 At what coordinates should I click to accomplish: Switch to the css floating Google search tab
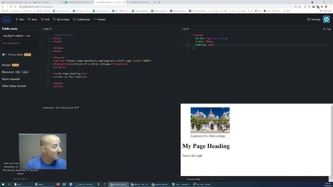(x=141, y=2)
